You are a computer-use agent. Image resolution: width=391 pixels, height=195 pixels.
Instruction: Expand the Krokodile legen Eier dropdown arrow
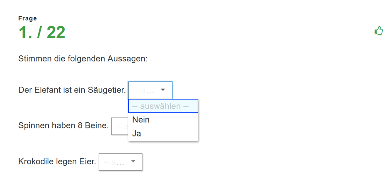(x=133, y=162)
